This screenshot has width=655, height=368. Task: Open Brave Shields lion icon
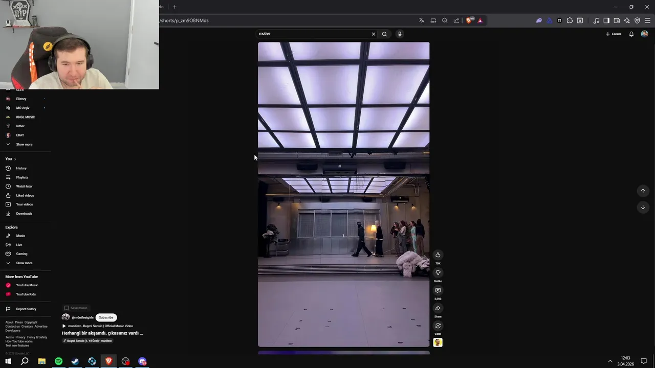[x=468, y=20]
